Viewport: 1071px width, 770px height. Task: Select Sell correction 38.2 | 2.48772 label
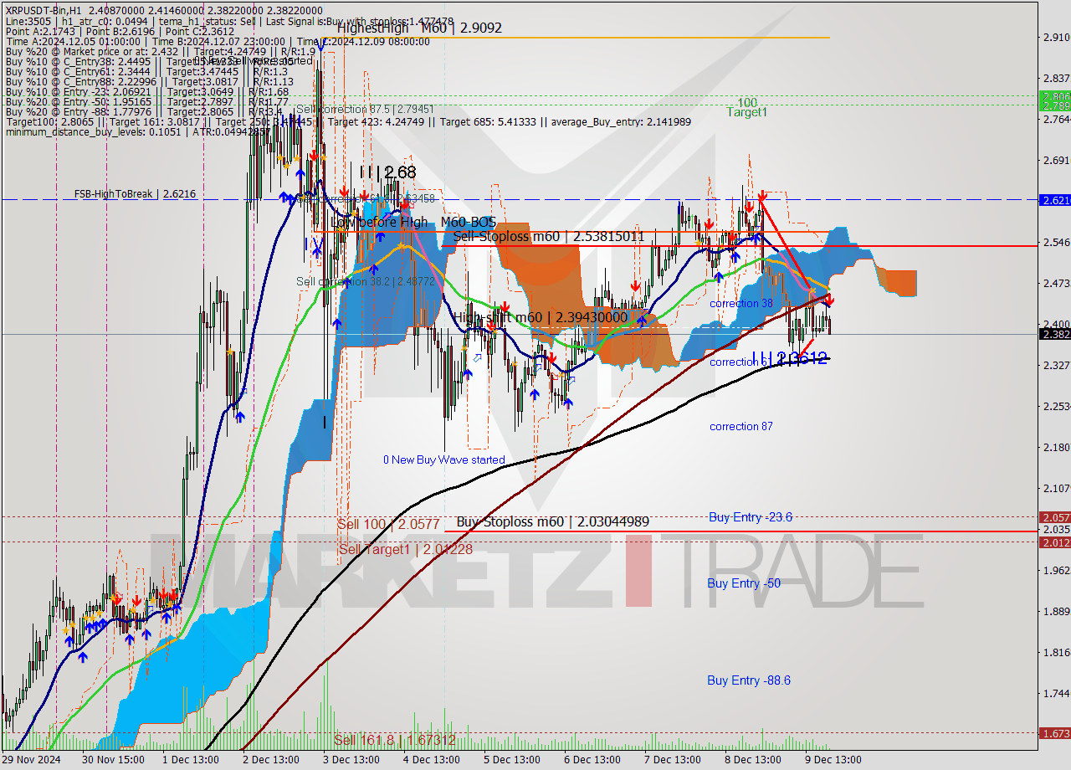tap(366, 282)
